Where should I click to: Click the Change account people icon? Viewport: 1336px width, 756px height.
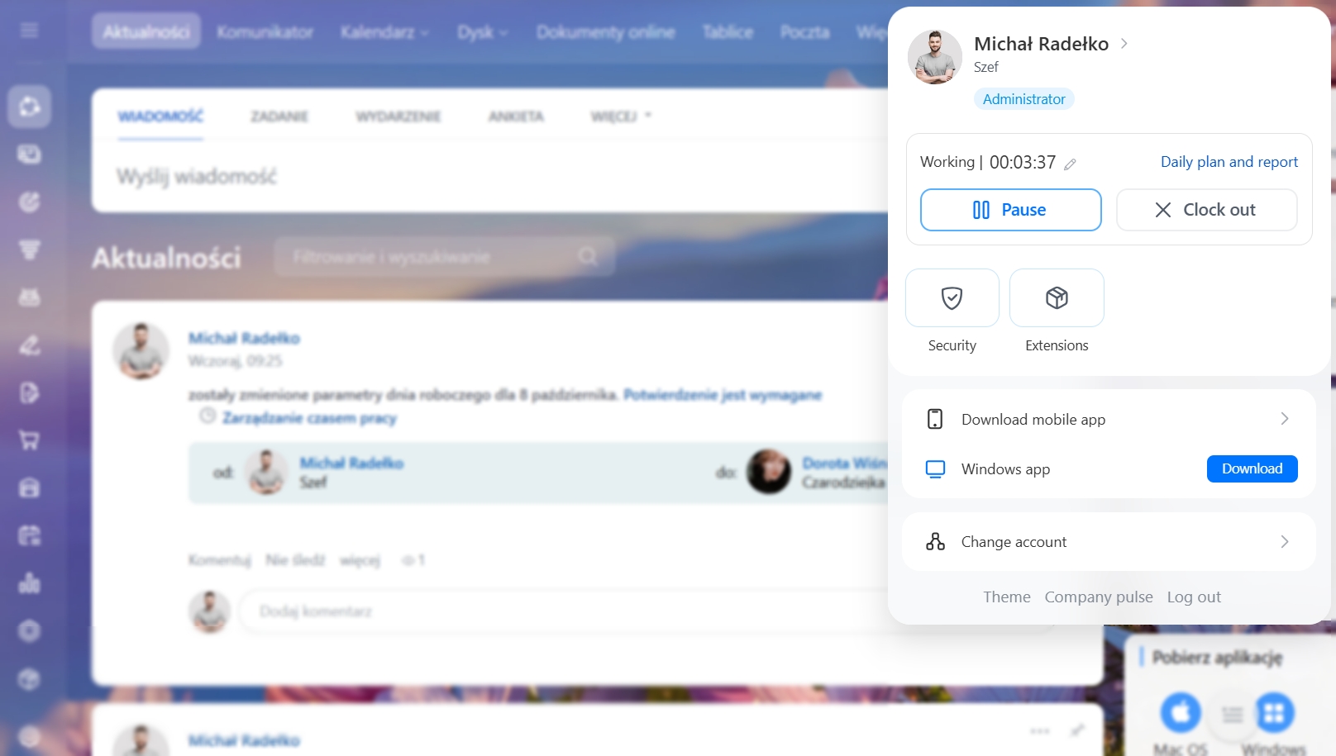pyautogui.click(x=935, y=542)
